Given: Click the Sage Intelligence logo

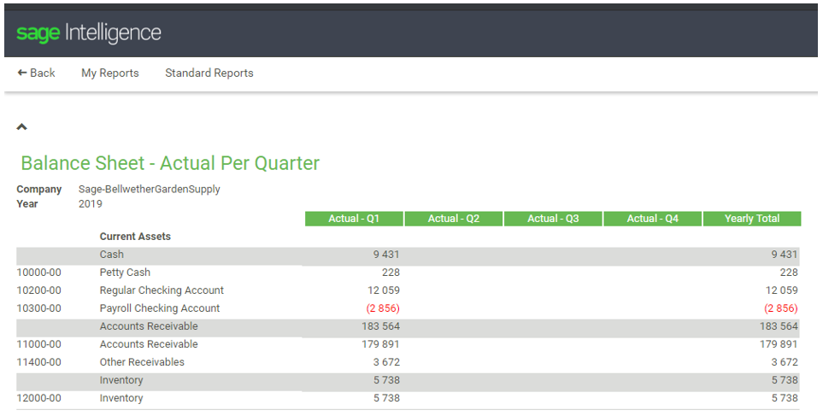Looking at the screenshot, I should point(89,33).
